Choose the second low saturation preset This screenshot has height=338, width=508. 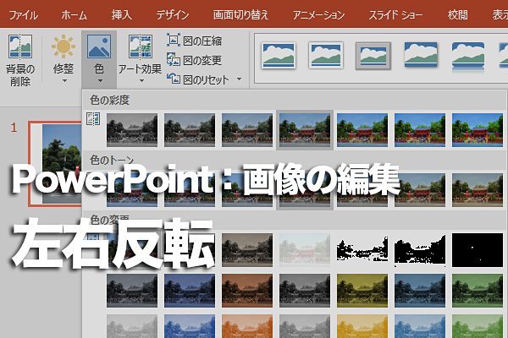190,130
